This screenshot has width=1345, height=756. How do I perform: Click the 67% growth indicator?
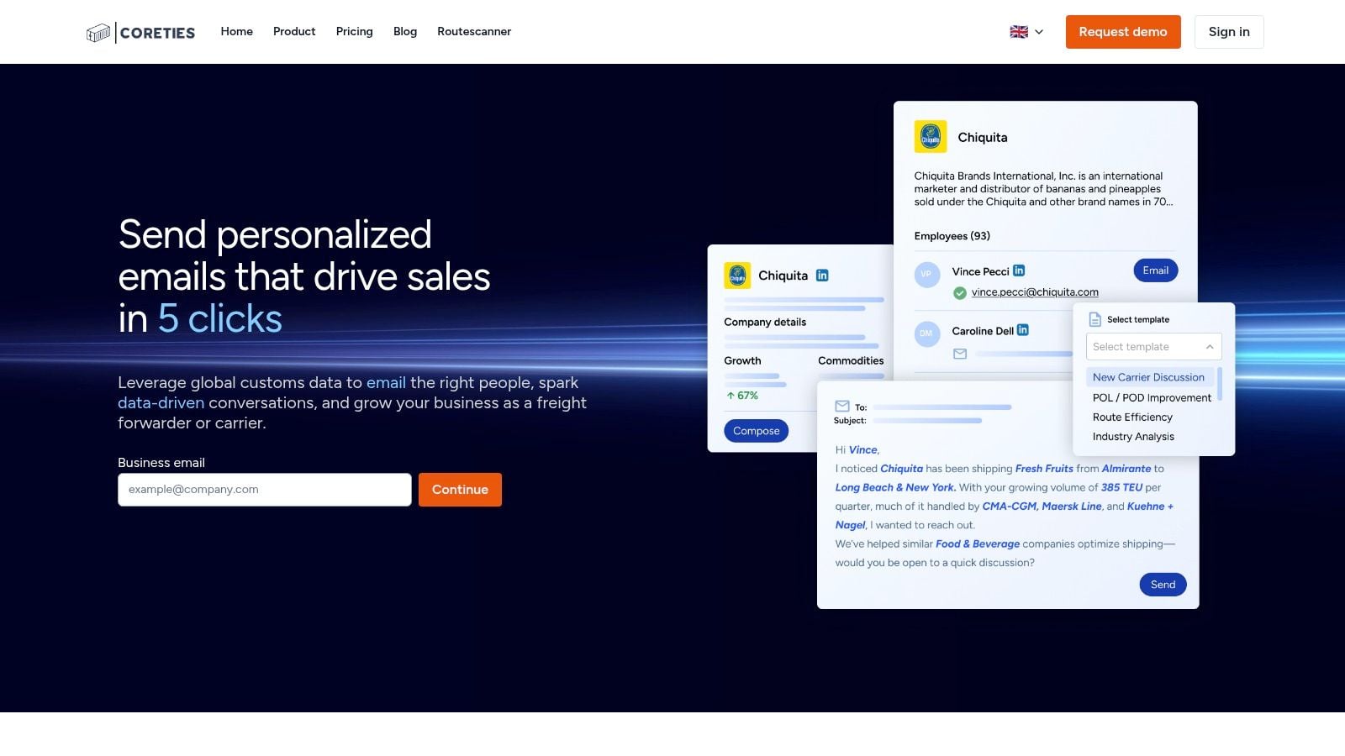point(742,396)
